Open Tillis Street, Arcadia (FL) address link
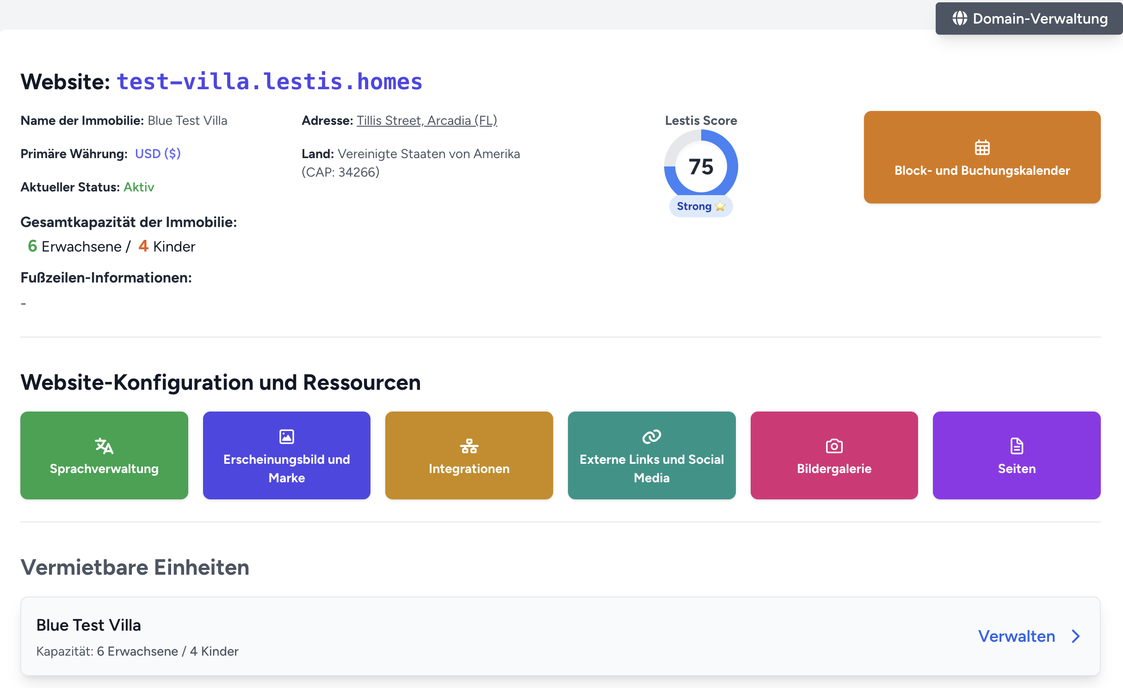This screenshot has height=688, width=1123. pos(426,120)
